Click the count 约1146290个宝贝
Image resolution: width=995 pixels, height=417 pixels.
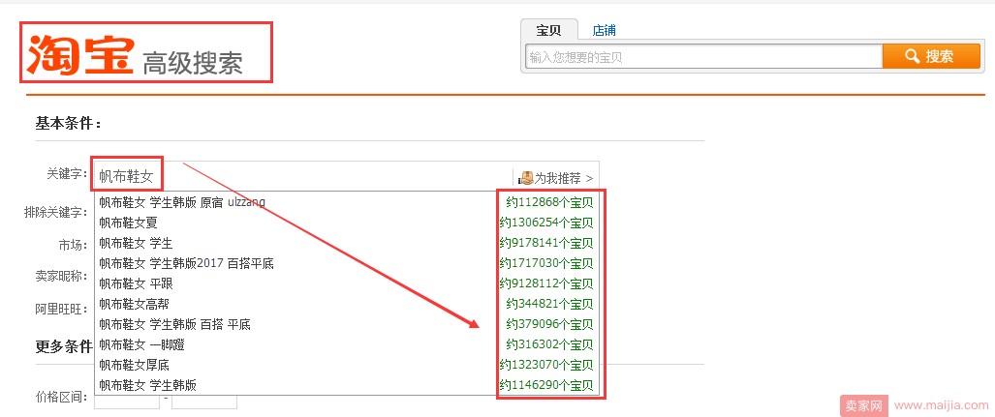(x=546, y=385)
